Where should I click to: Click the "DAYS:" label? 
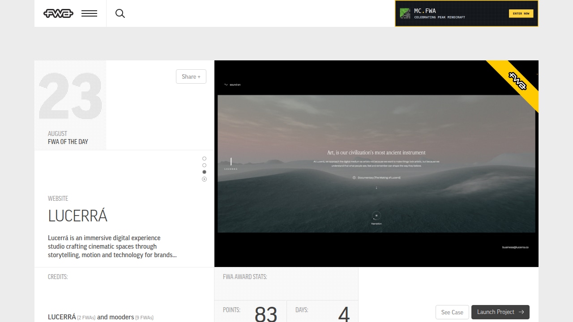click(302, 310)
